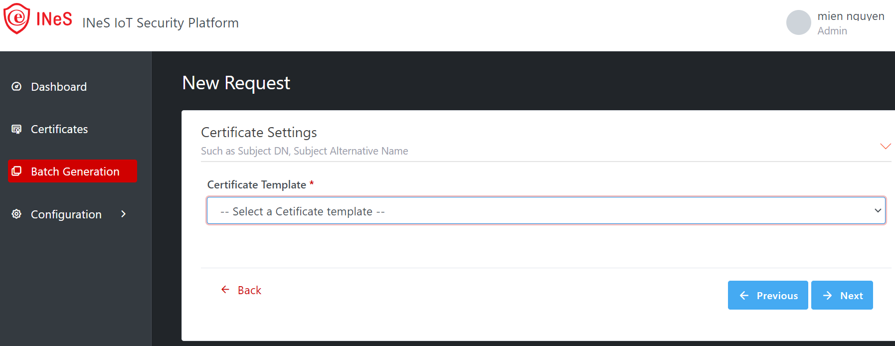Click the arrow icon on Previous button
895x346 pixels.
744,296
